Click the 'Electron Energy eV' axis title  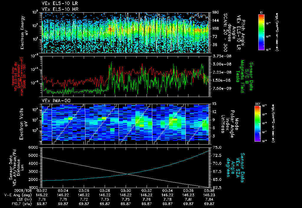(x=24, y=32)
